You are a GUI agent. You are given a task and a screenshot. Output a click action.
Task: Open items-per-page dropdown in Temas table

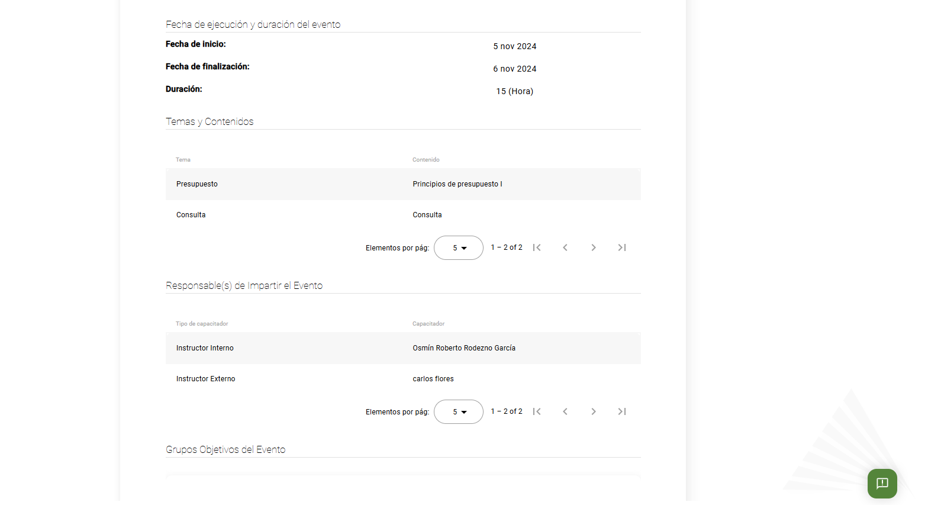click(458, 247)
